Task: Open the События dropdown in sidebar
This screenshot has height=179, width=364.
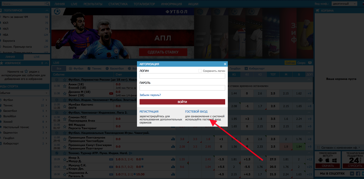Action: point(24,93)
